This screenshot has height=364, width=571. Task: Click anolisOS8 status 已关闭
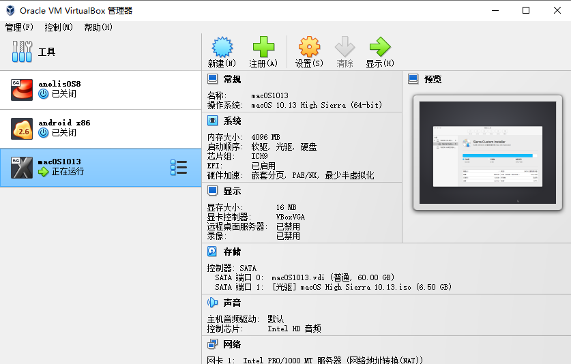click(x=64, y=94)
